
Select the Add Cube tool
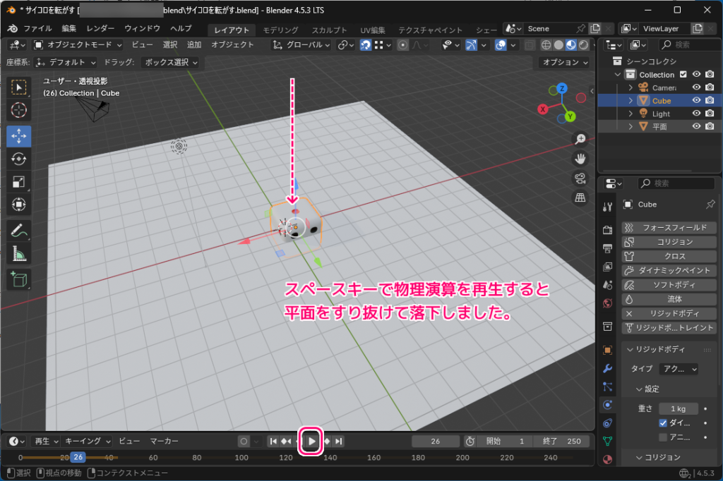pyautogui.click(x=19, y=278)
